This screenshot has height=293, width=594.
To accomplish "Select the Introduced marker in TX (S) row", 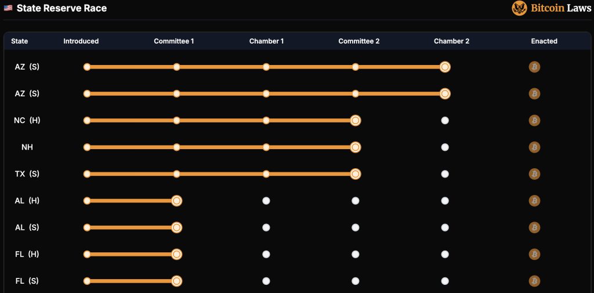I will pos(87,174).
